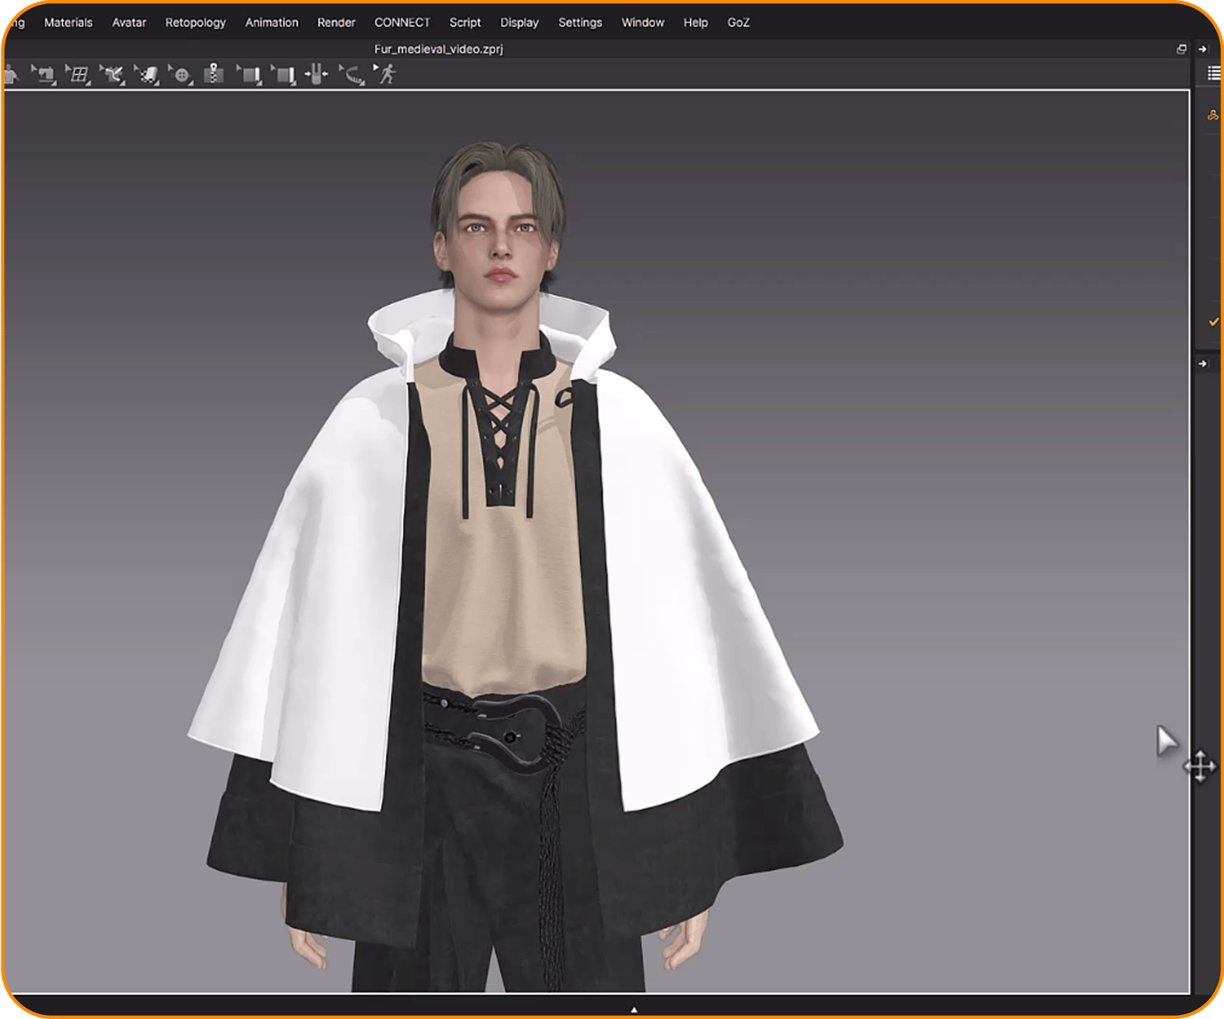
Task: Toggle the orange checkmark in right panel
Action: coord(1213,321)
